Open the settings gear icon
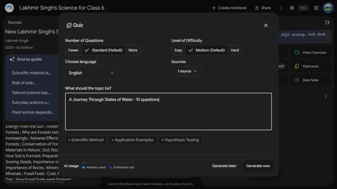Screen dimensions: 337x189 (x=292, y=8)
